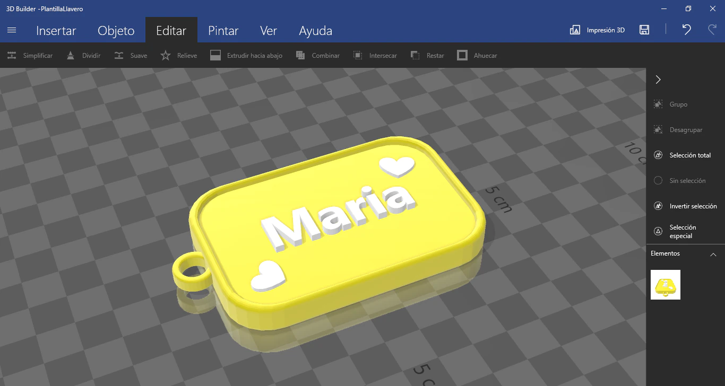Screen dimensions: 725x386
Task: Click the Extrudir hacia abajo label
Action: click(x=255, y=56)
